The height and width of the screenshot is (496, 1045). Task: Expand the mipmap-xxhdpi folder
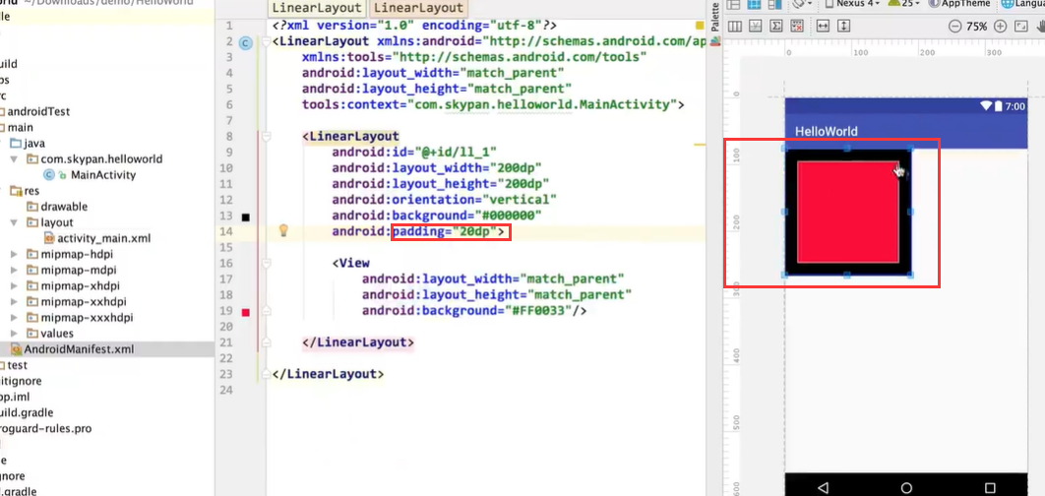pos(15,301)
